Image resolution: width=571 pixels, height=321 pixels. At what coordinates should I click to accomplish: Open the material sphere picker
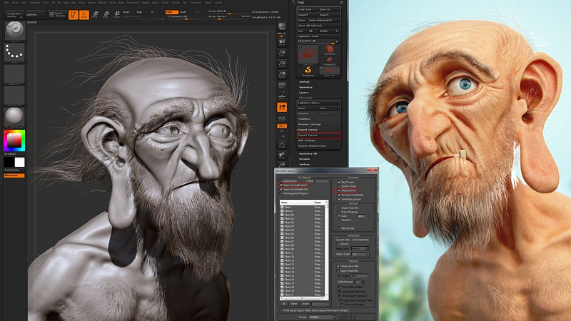click(x=14, y=116)
